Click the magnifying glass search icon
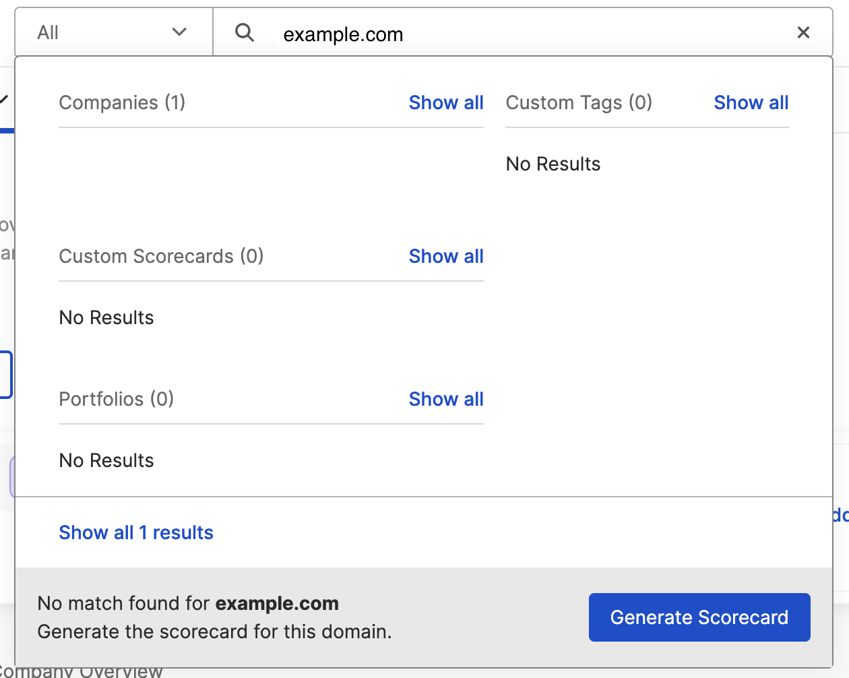The width and height of the screenshot is (849, 678). [x=245, y=32]
